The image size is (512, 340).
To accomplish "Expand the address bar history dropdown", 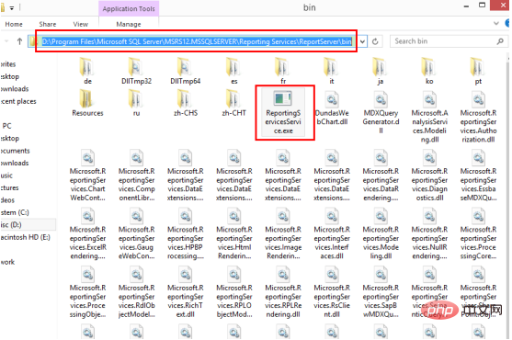I will (362, 41).
